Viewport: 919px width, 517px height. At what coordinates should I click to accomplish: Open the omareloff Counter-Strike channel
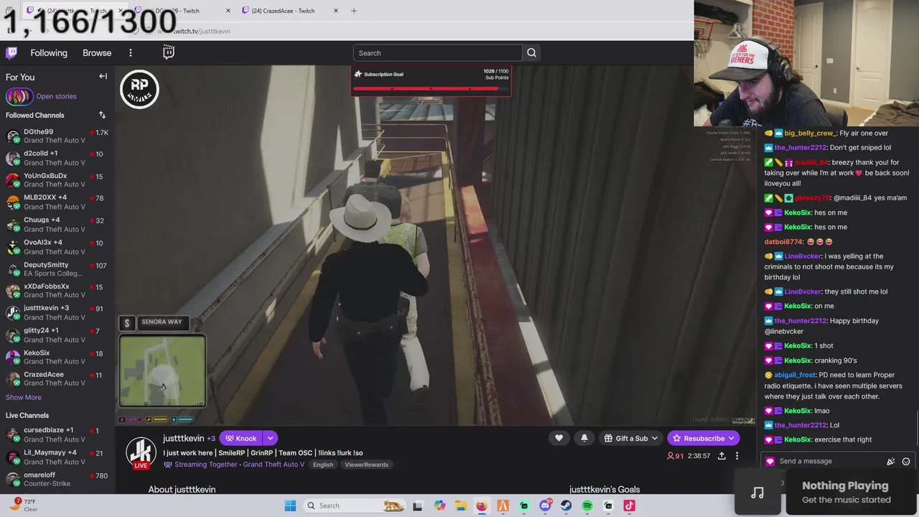(57, 479)
